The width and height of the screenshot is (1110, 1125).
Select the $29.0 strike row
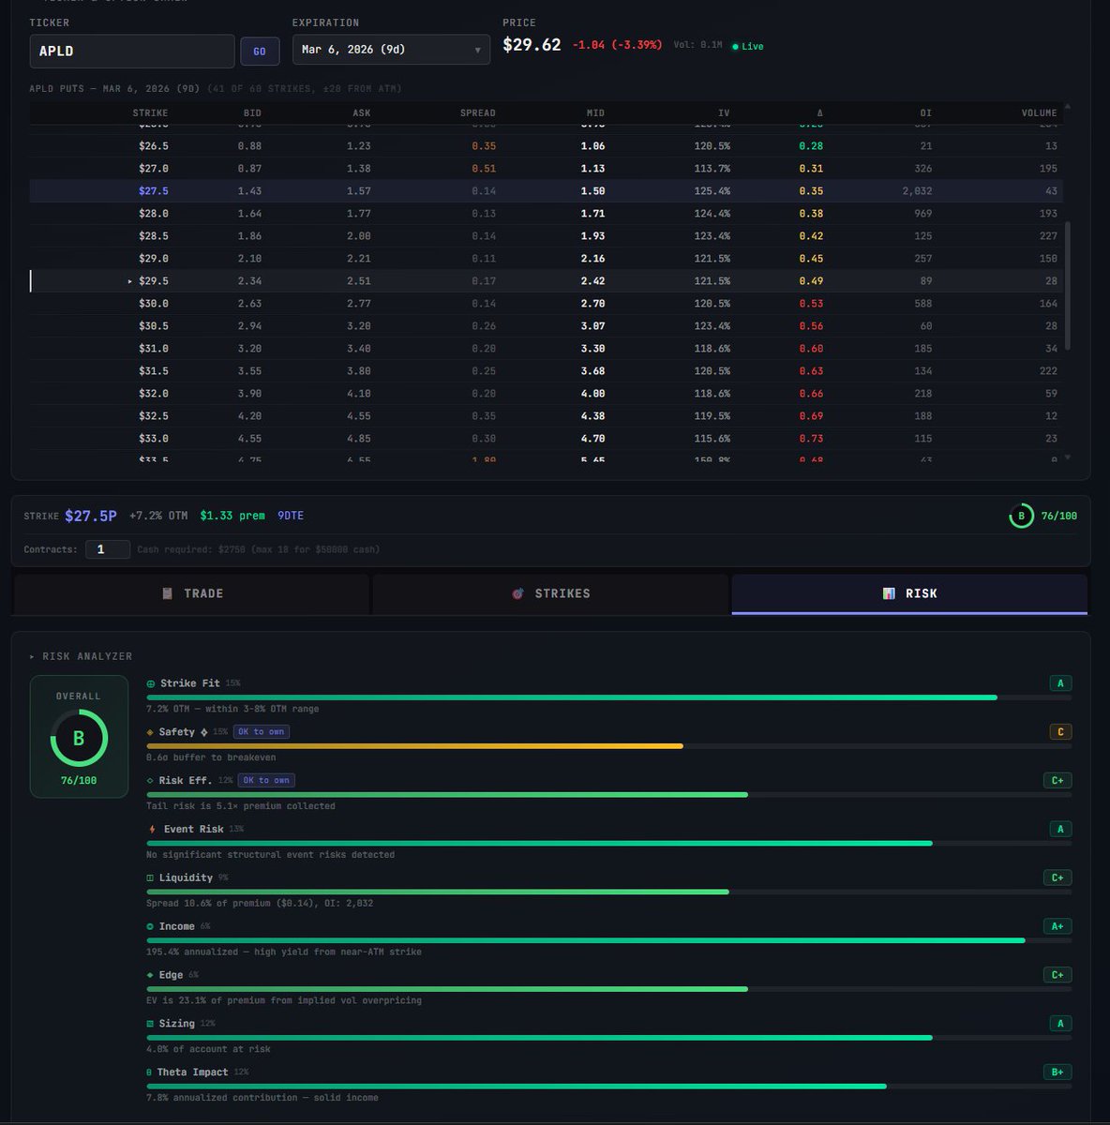click(x=547, y=259)
